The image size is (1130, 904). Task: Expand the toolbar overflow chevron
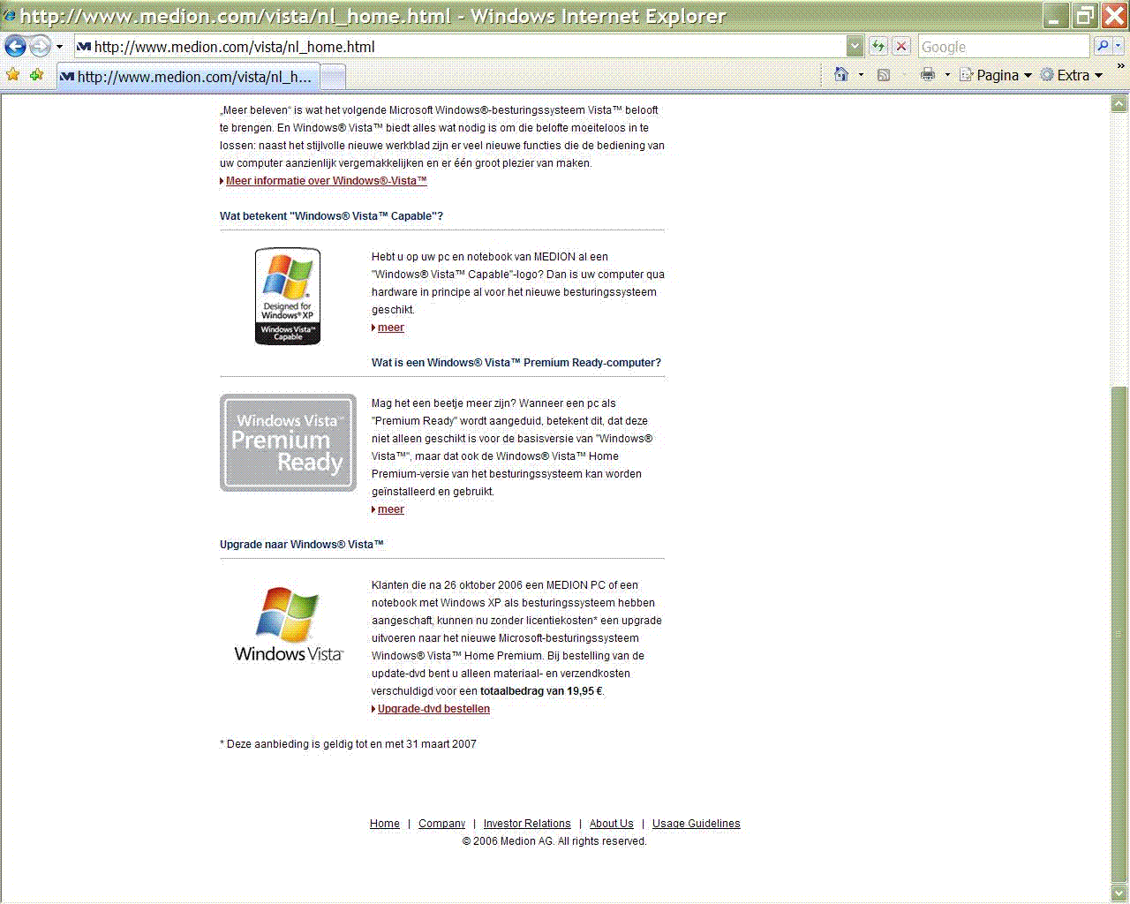coord(1121,67)
